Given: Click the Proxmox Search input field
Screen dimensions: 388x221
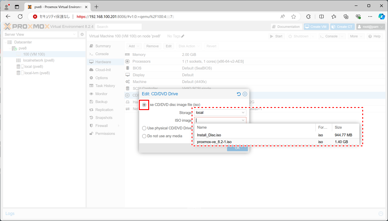Looking at the screenshot, I should [x=118, y=27].
